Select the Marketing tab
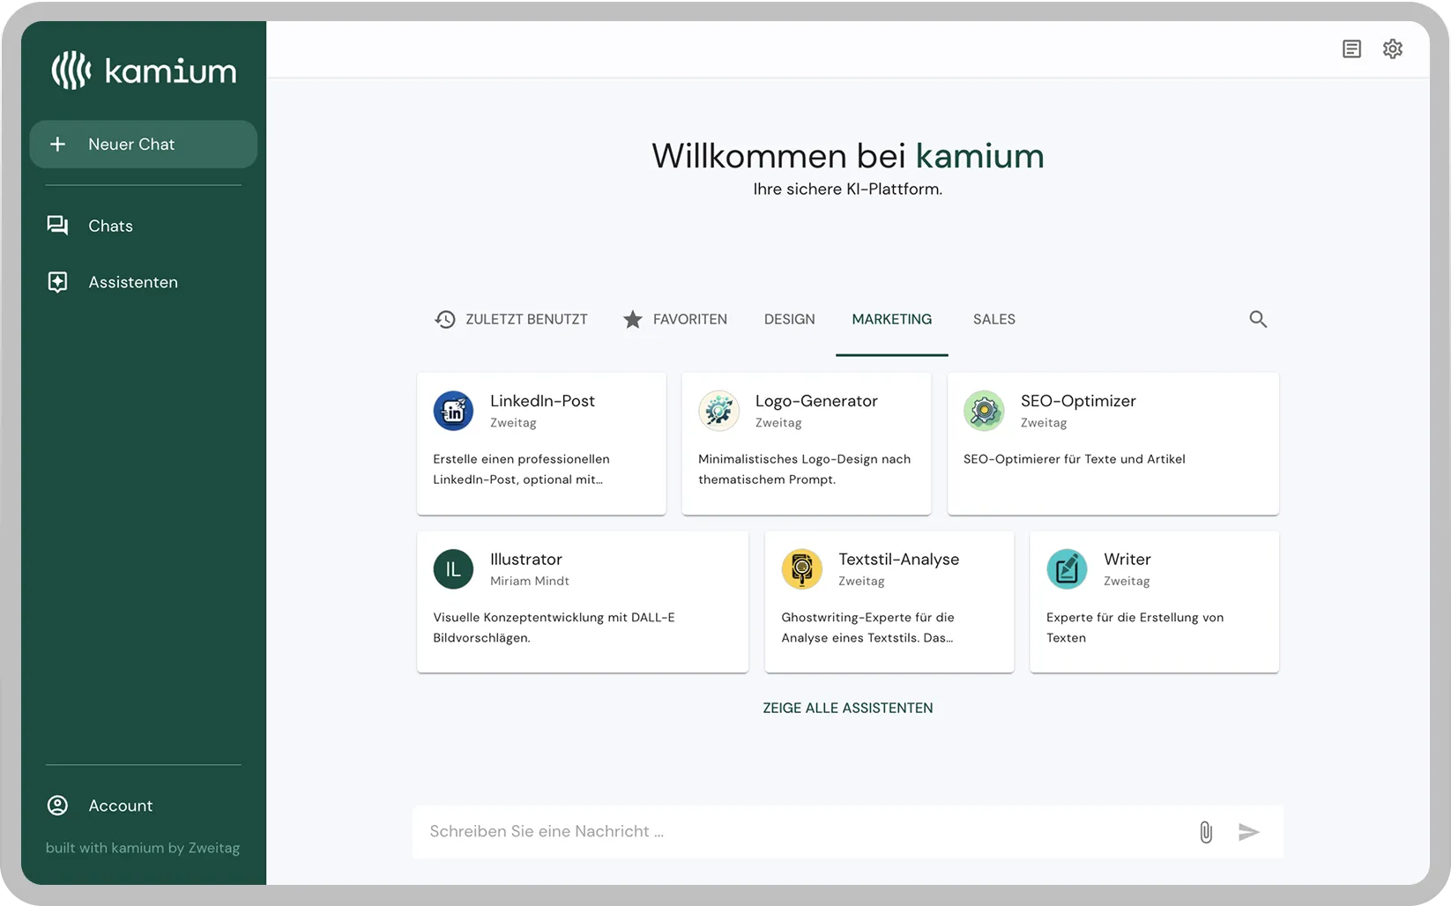Screen dimensions: 1451x906 coord(892,319)
